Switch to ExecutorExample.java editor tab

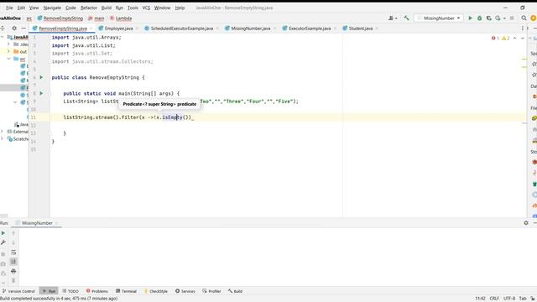[310, 29]
